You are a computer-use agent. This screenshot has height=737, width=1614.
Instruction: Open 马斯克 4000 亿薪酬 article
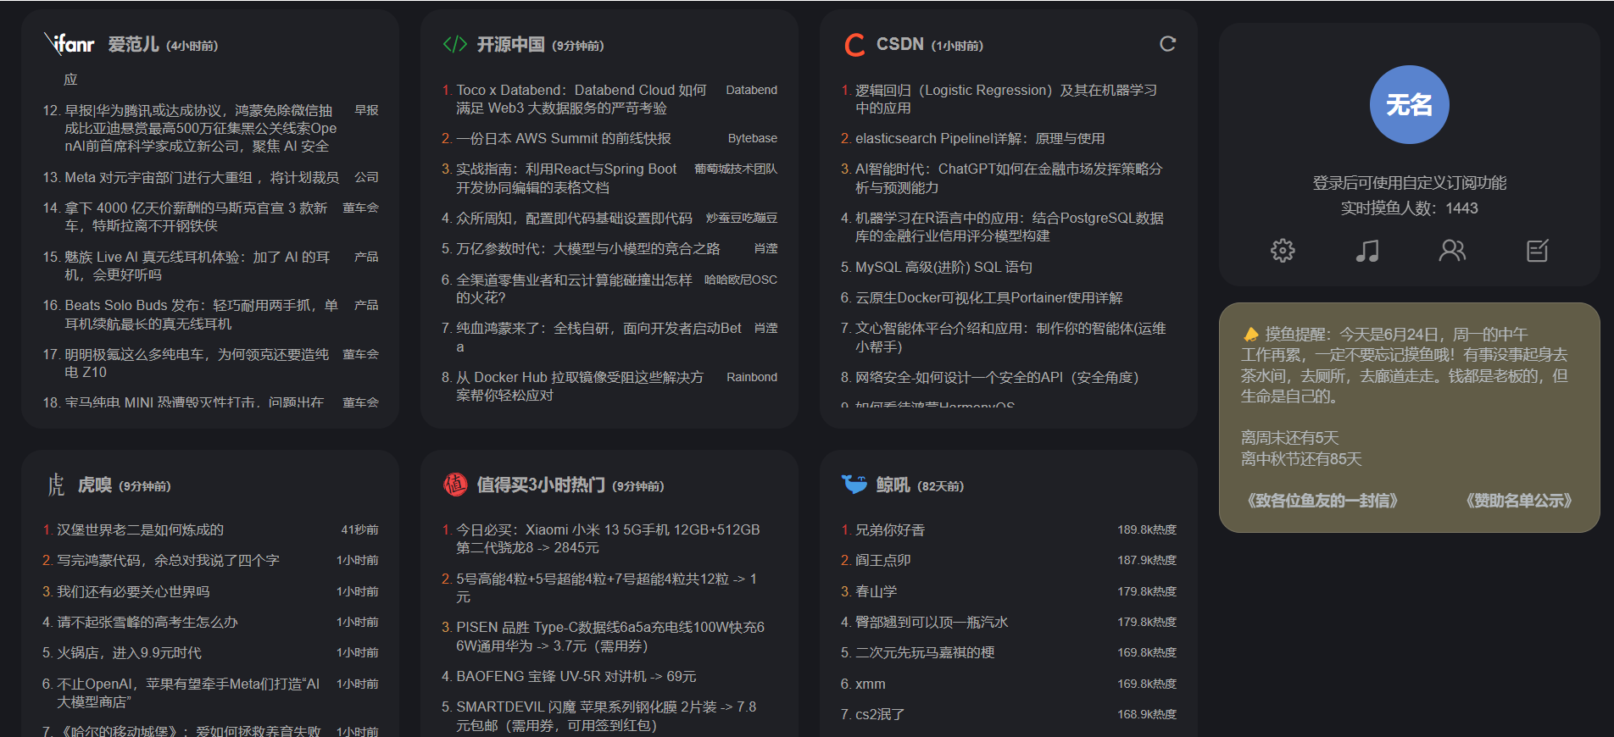click(x=196, y=217)
